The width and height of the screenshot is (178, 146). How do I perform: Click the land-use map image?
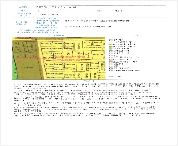click(59, 58)
